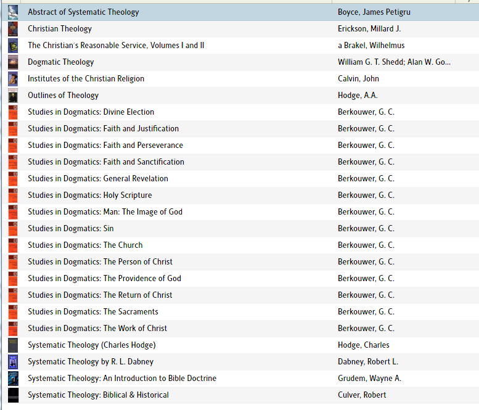The image size is (479, 410).
Task: Select the title Abstract of Systematic Theology
Action: tap(83, 12)
